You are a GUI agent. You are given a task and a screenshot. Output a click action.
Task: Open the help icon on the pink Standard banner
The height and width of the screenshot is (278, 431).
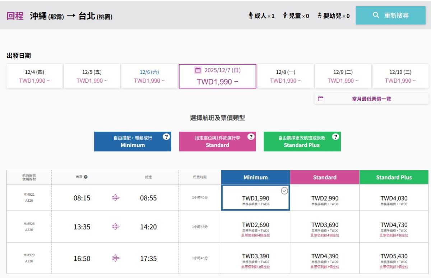251,137
